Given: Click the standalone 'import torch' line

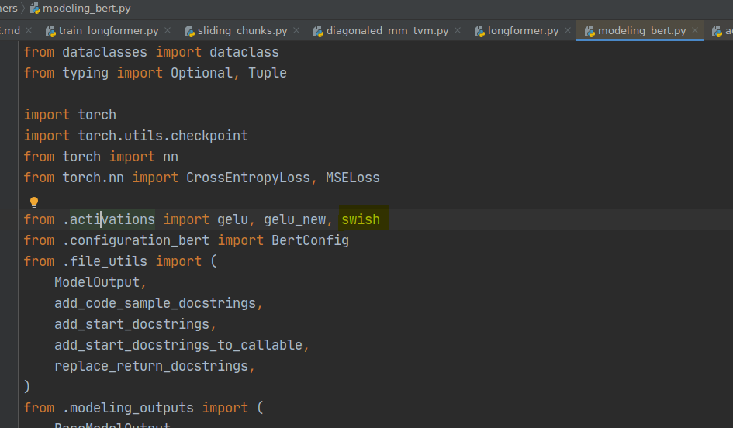Looking at the screenshot, I should coord(70,115).
